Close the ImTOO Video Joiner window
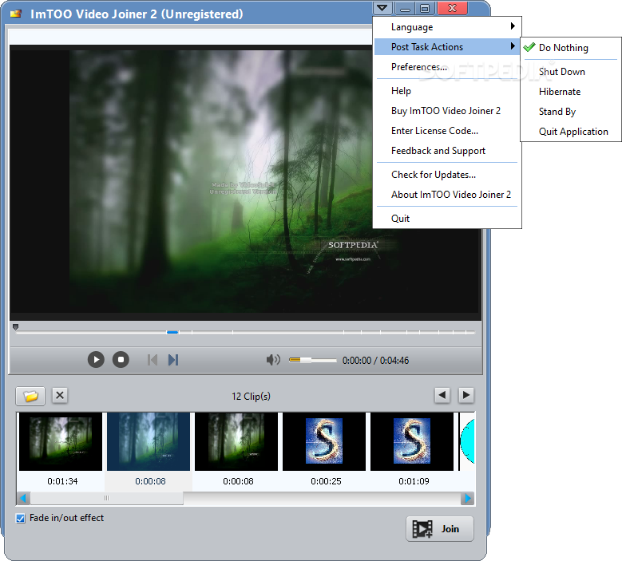 (x=452, y=8)
